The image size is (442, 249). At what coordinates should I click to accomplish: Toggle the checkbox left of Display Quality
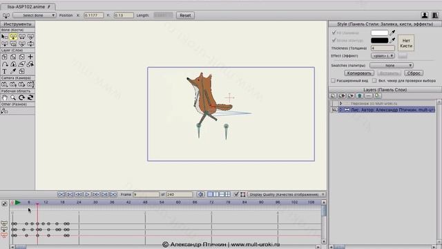(x=236, y=194)
